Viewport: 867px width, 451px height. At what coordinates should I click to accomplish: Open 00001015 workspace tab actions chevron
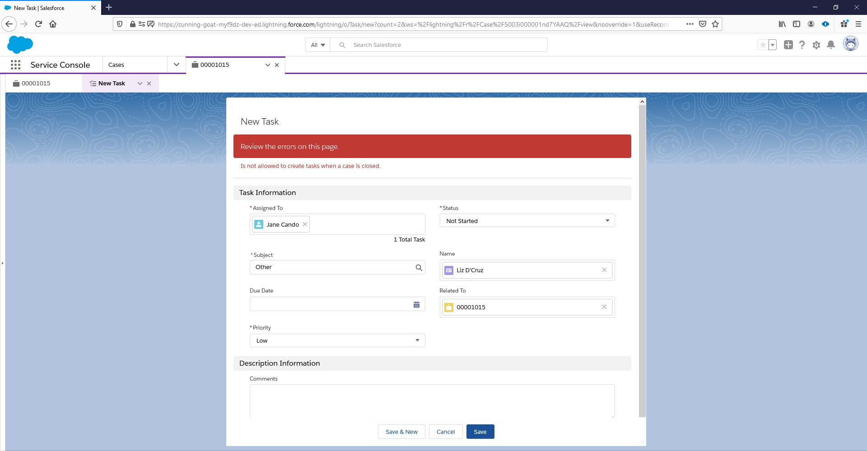coord(268,65)
